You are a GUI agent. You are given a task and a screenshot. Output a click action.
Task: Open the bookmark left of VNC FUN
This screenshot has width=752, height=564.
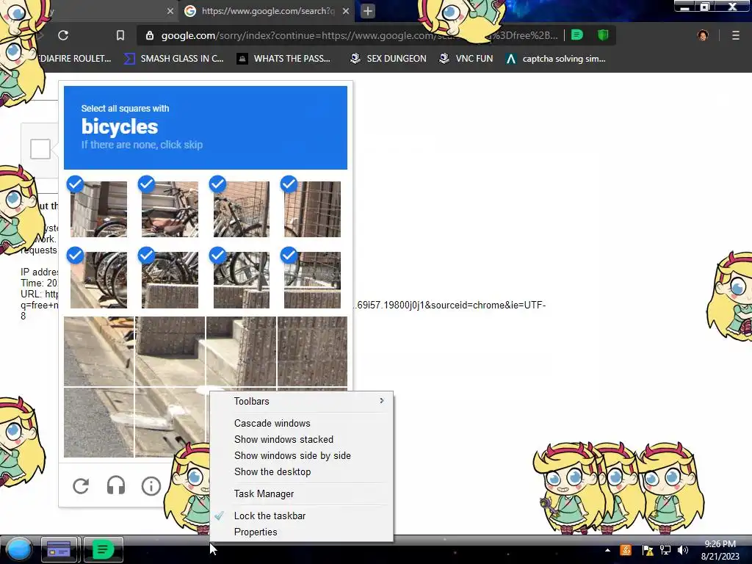tap(388, 59)
